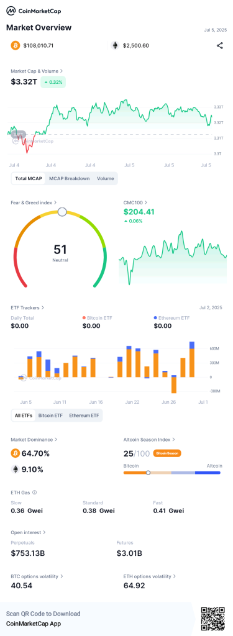The width and height of the screenshot is (233, 636).
Task: Click the ETH Gas info icon
Action: tap(35, 493)
